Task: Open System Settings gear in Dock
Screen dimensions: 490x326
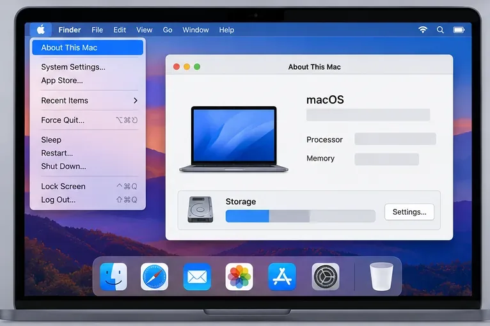Action: pyautogui.click(x=326, y=277)
